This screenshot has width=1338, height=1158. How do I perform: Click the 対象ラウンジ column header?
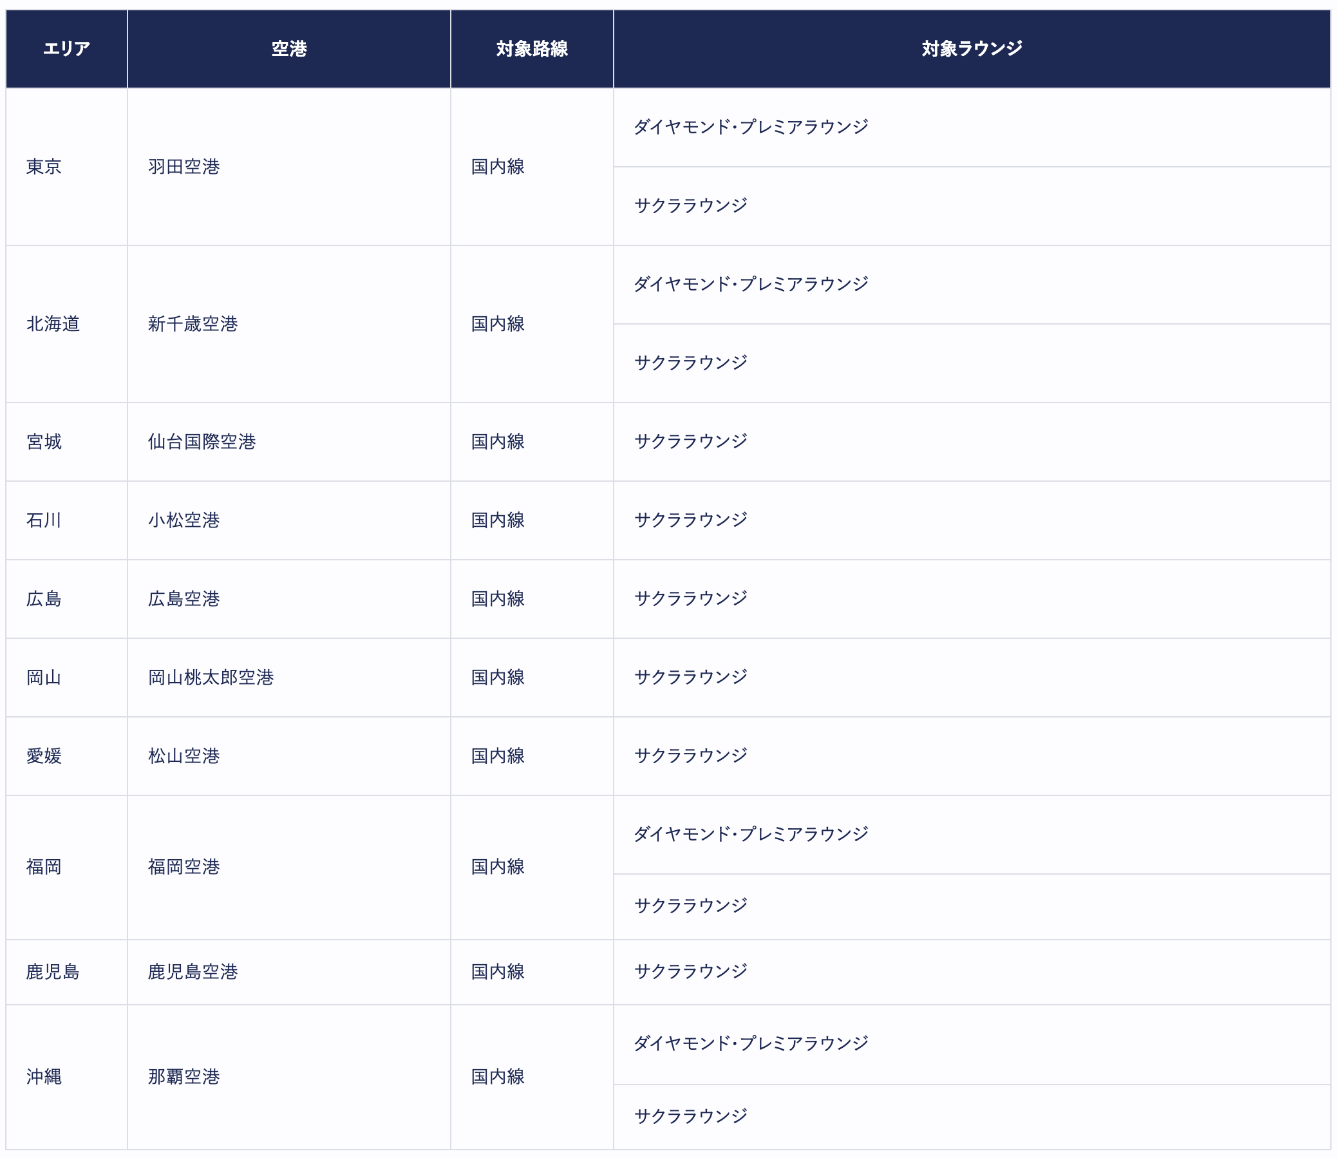point(972,48)
